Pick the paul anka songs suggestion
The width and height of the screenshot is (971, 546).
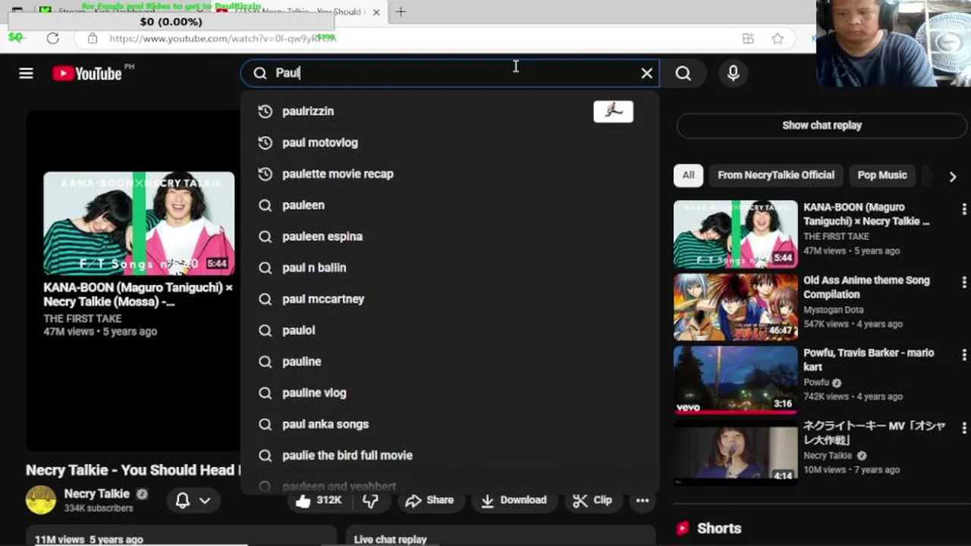[450, 424]
